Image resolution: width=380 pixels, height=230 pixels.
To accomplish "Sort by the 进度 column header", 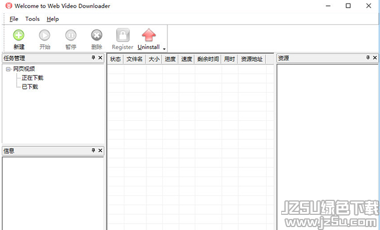I will pos(170,59).
